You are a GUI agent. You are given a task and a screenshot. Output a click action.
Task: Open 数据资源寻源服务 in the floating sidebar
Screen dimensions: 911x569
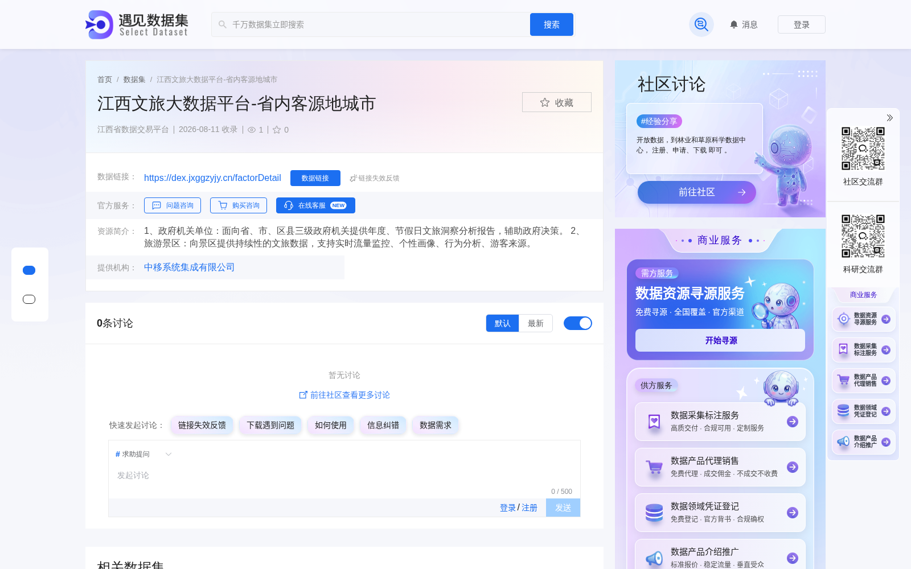pyautogui.click(x=864, y=319)
